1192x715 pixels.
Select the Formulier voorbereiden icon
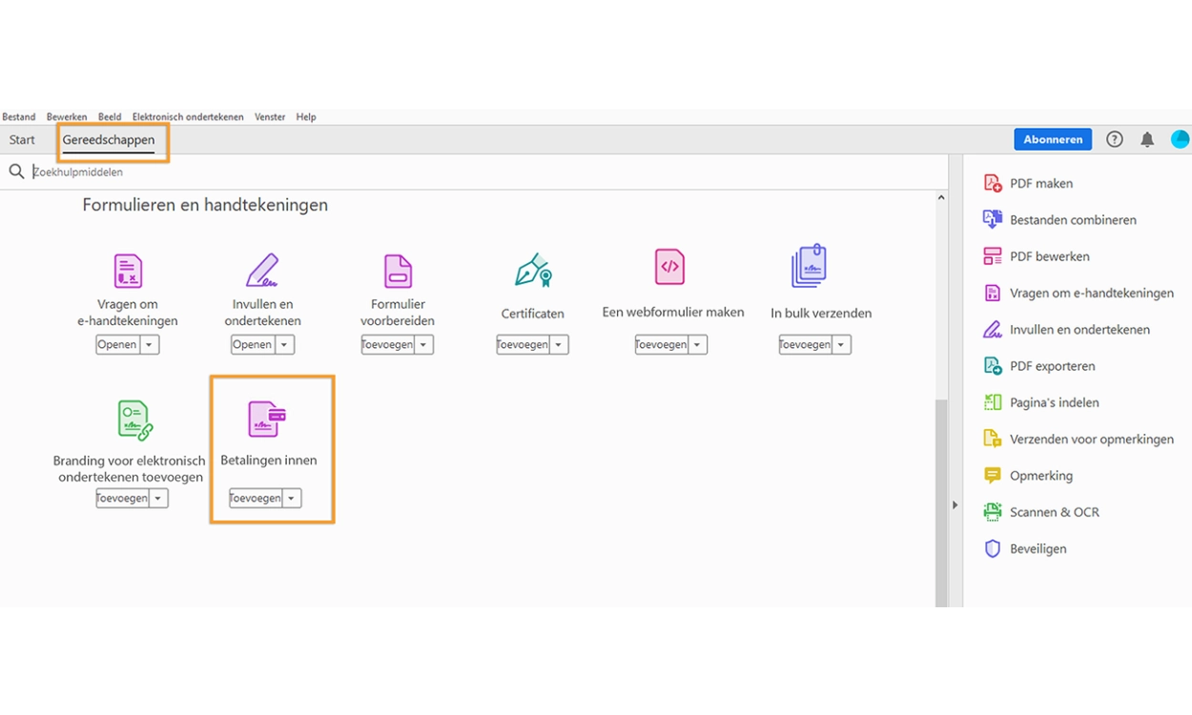click(x=398, y=271)
